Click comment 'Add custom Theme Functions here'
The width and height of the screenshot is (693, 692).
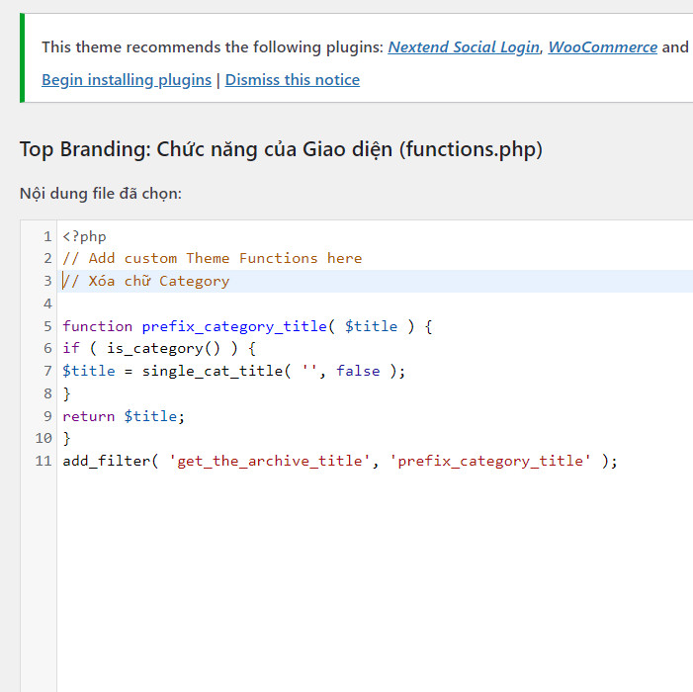[x=225, y=258]
